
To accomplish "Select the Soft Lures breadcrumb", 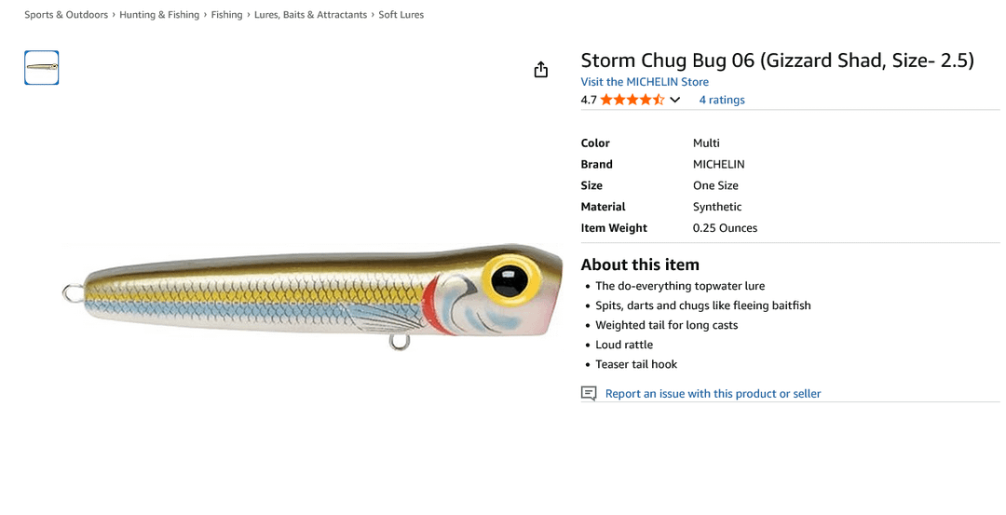I will [401, 15].
